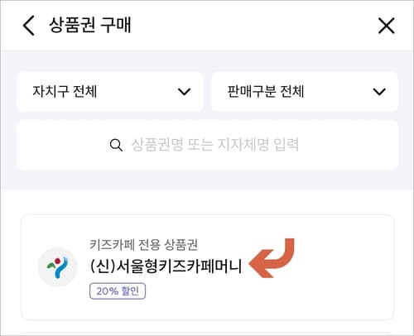
Task: Expand chevron beside 판매구분 전체
Action: 379,92
